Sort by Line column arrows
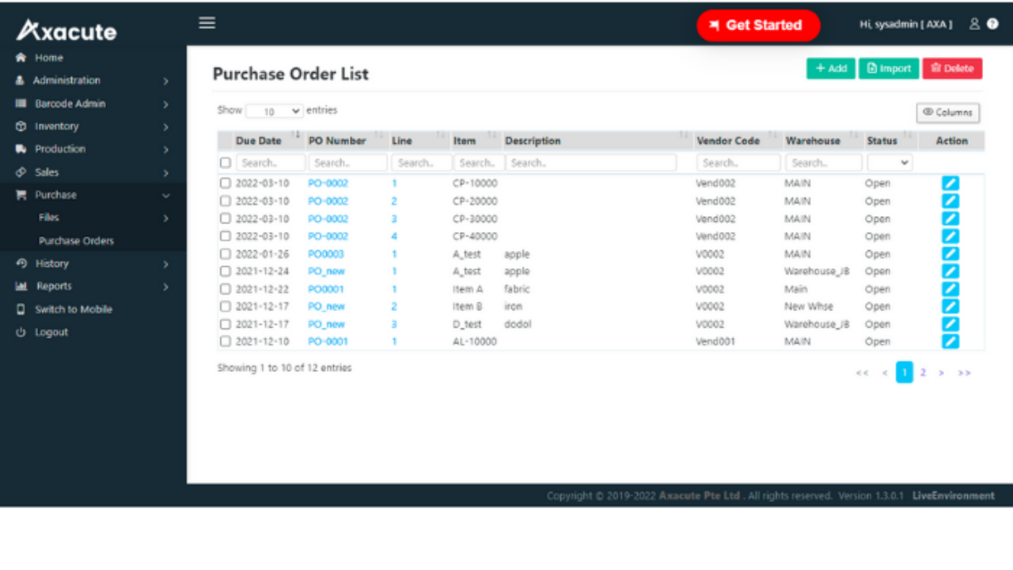The width and height of the screenshot is (1013, 570). 441,136
